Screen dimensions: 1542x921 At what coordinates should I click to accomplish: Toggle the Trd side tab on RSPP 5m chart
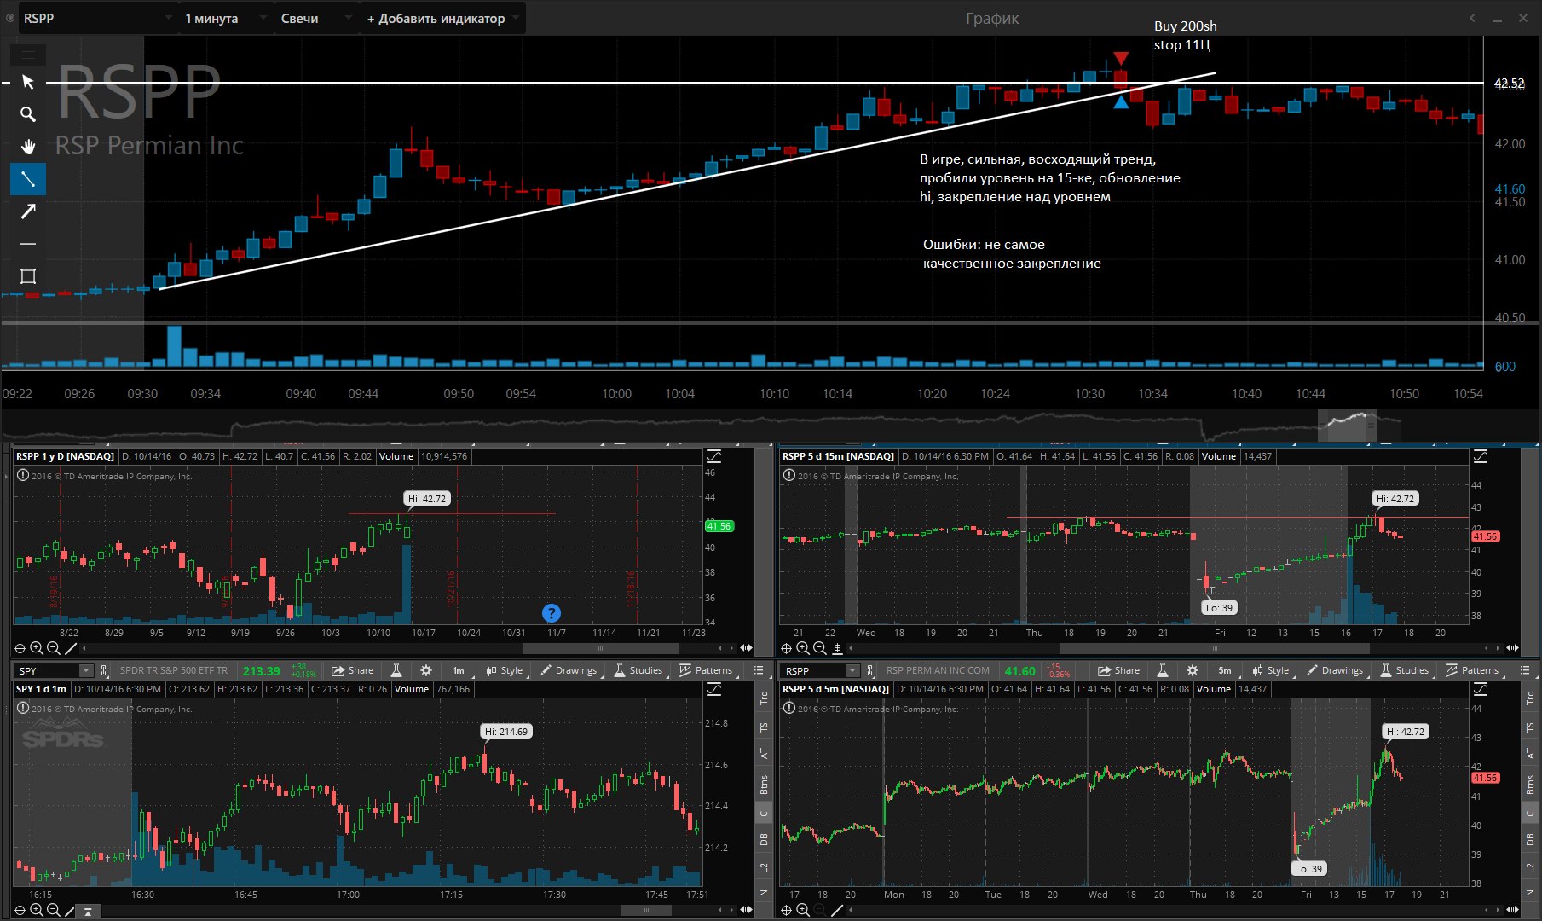pyautogui.click(x=1530, y=698)
